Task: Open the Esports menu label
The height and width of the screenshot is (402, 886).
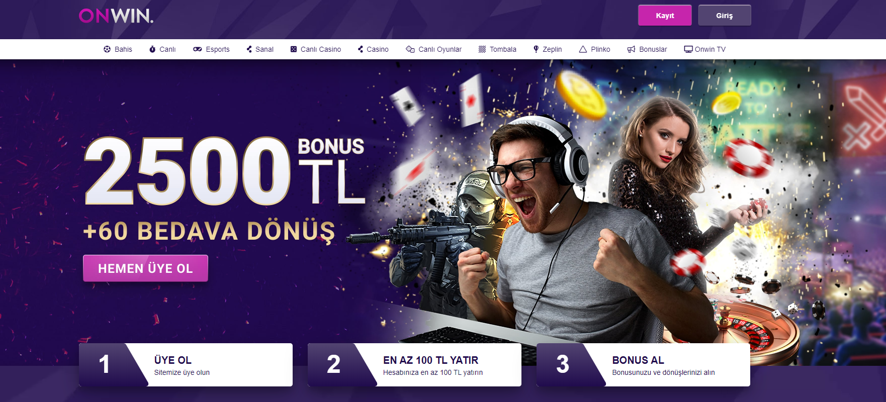Action: (218, 49)
